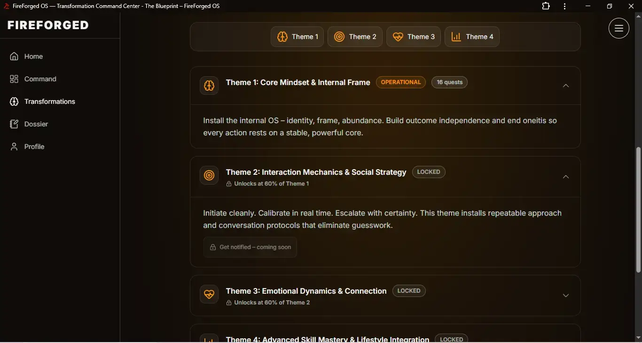Select the Theme 4 chart tab

click(x=472, y=37)
